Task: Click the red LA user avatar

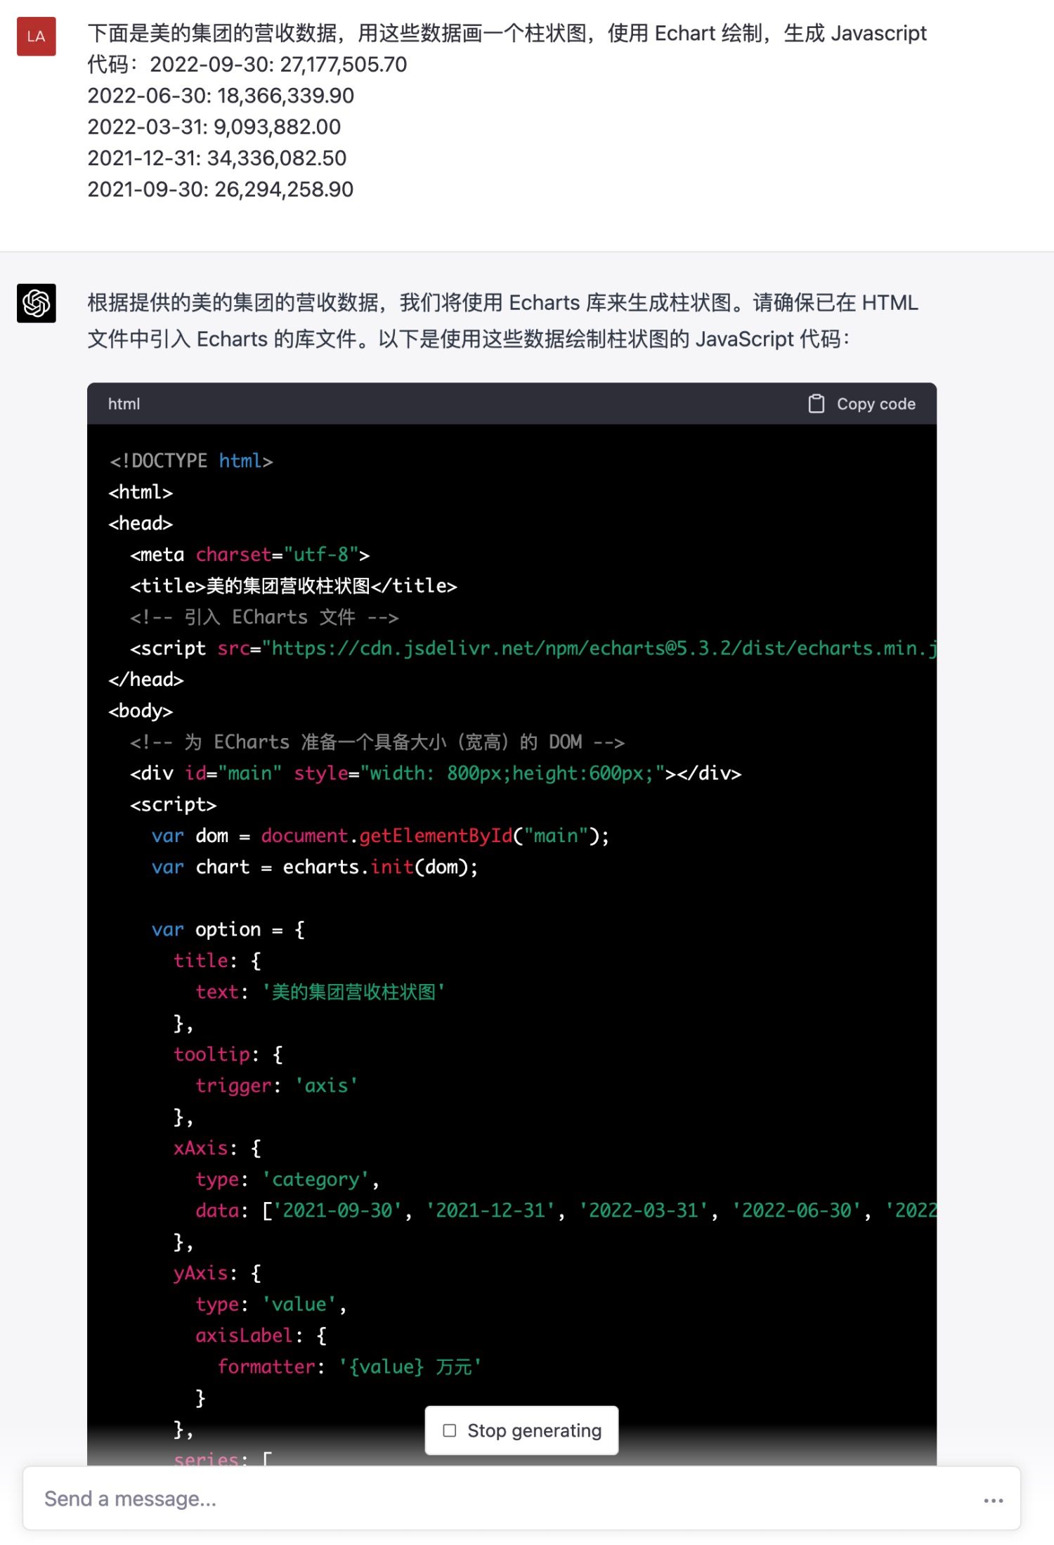Action: coord(37,37)
